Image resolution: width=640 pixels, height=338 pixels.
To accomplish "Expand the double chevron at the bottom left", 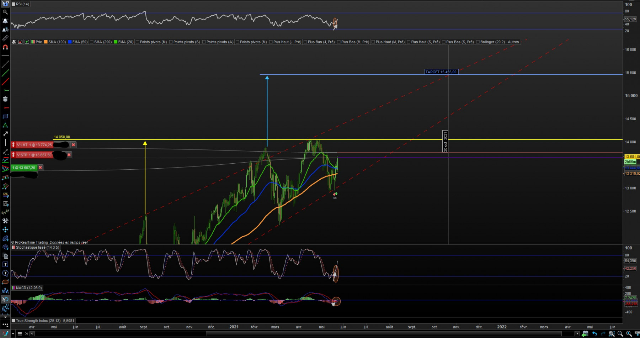I will (26, 334).
